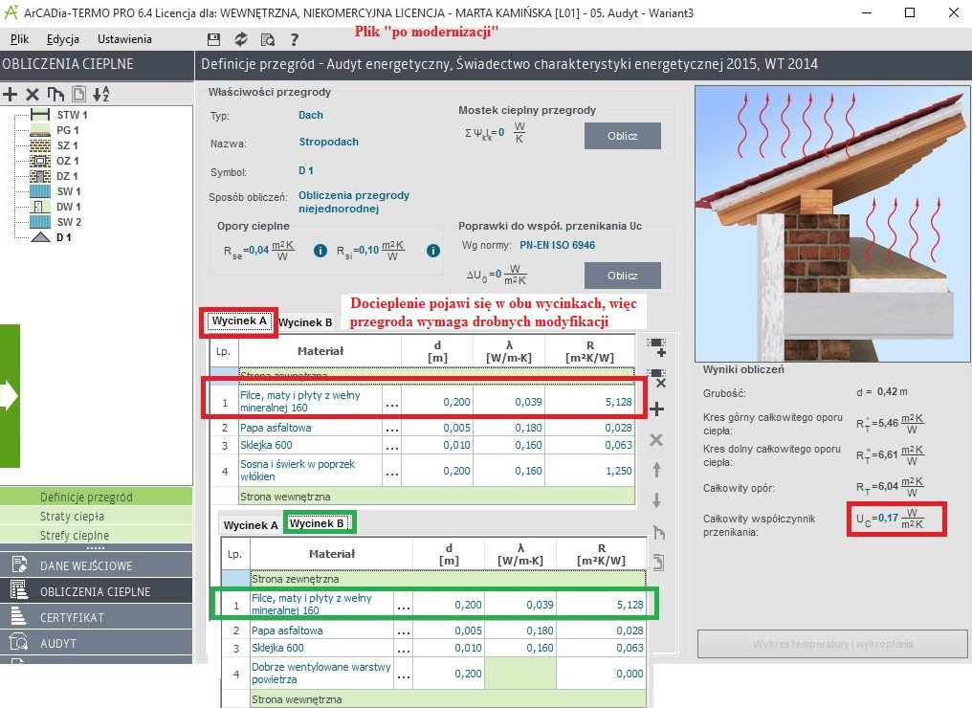Select the red-boxed Wycinek A tab
Viewport: 972px width, 708px height.
(238, 321)
